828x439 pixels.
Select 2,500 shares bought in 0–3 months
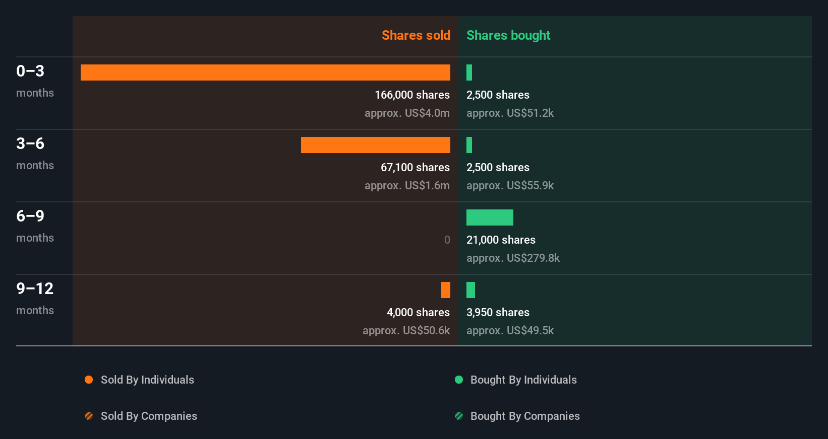pyautogui.click(x=498, y=95)
